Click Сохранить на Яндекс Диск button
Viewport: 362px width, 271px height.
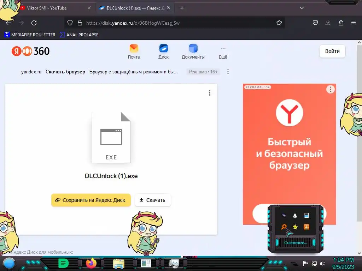[91, 200]
